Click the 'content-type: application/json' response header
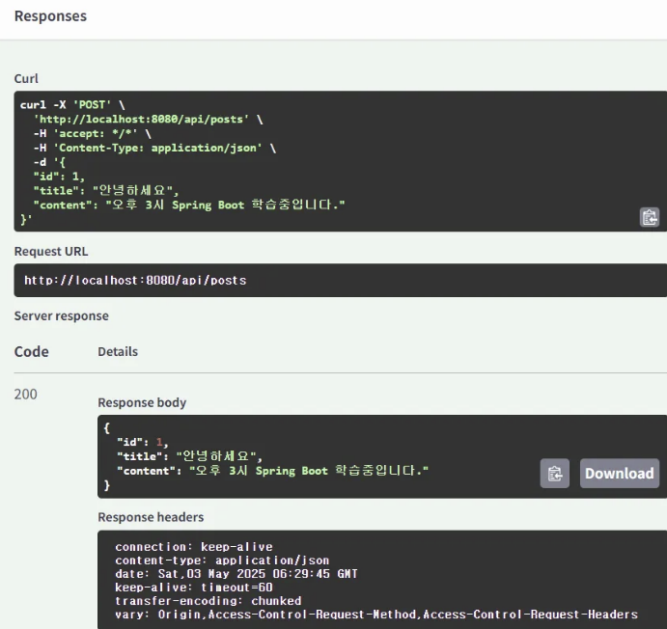The image size is (667, 629). click(x=222, y=561)
